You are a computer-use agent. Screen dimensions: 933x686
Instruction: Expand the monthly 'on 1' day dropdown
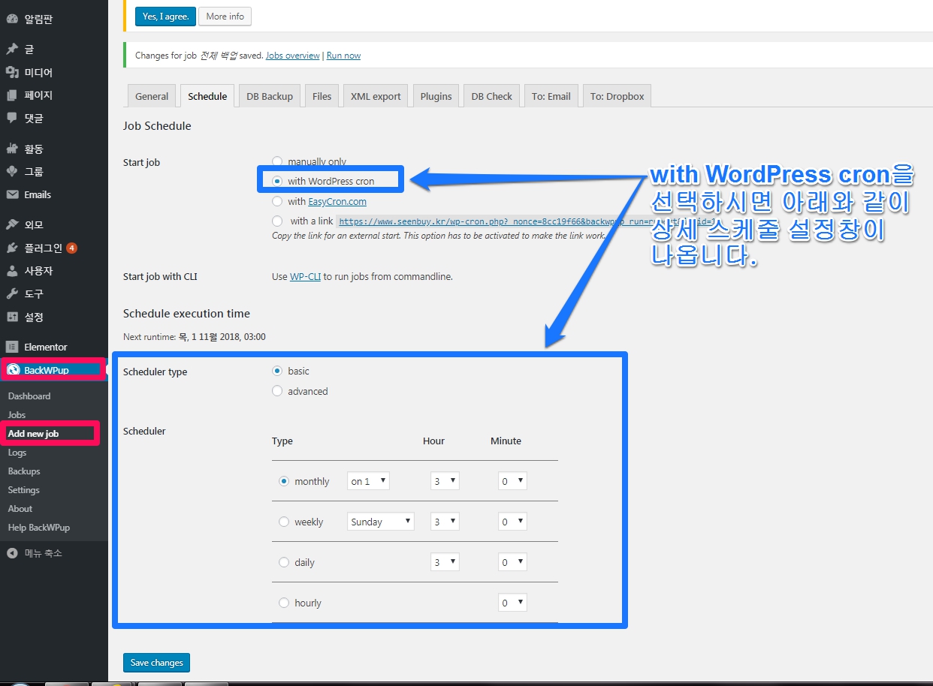[368, 481]
